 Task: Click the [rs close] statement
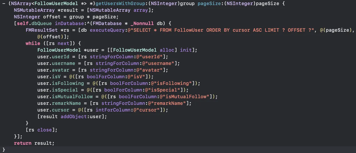(x=41, y=130)
